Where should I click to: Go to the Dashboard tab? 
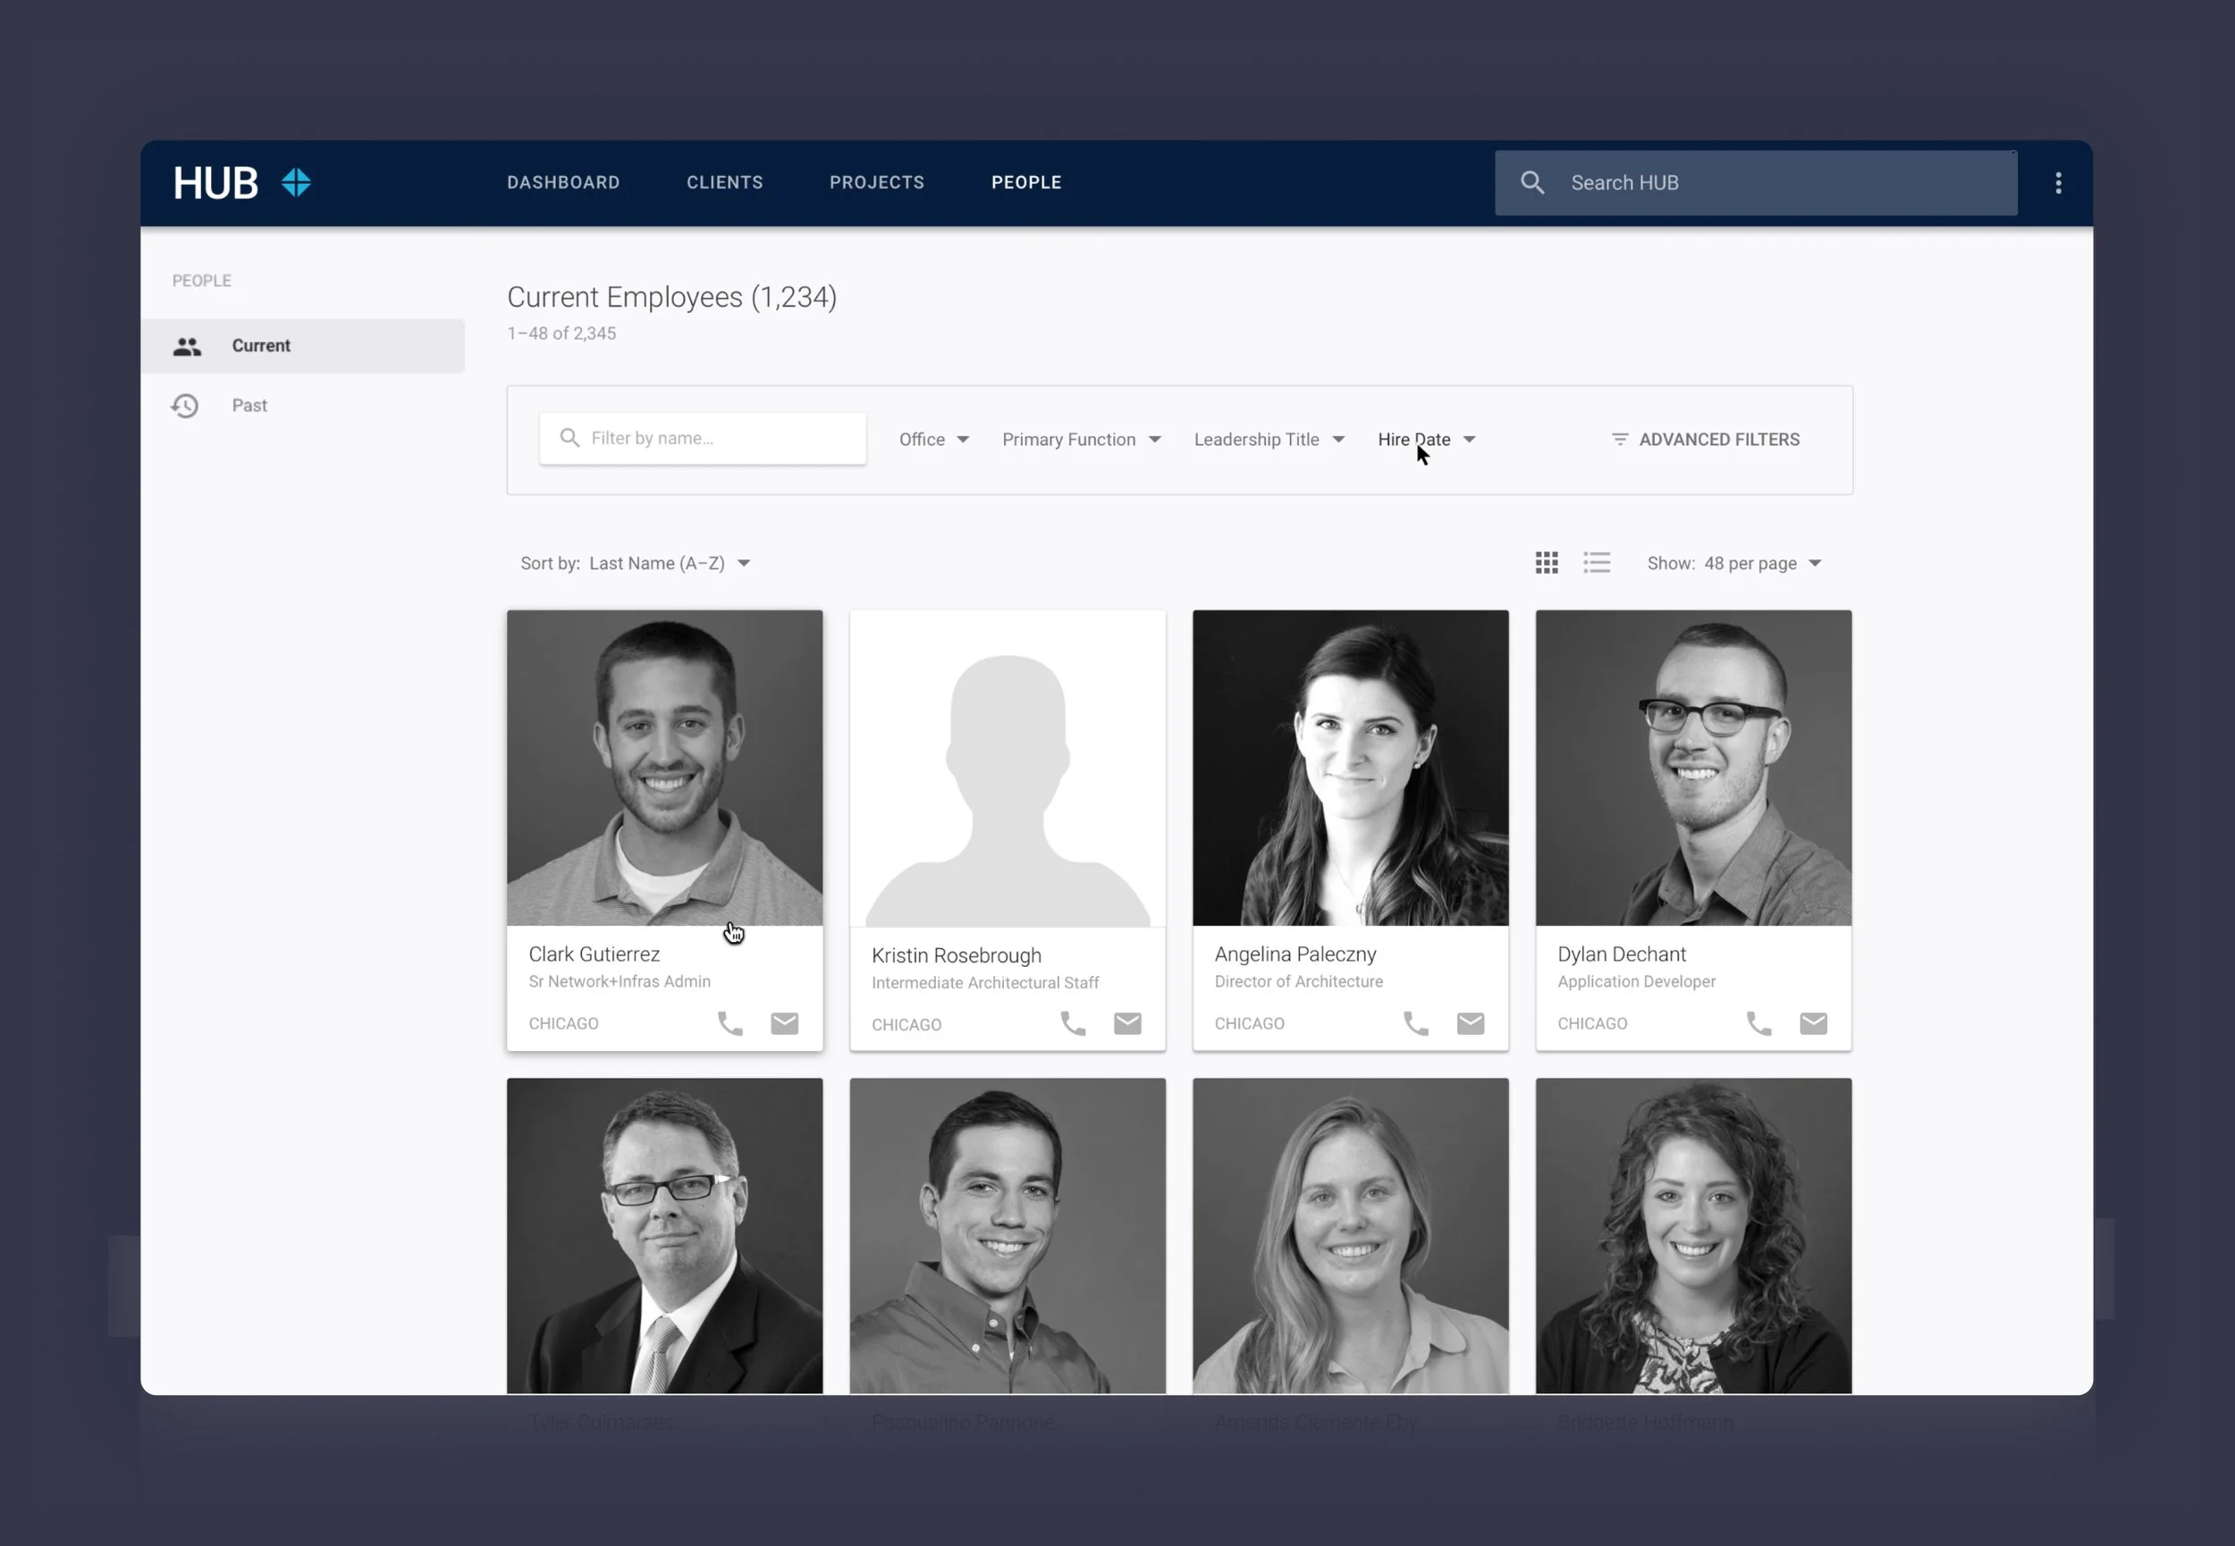click(x=563, y=183)
